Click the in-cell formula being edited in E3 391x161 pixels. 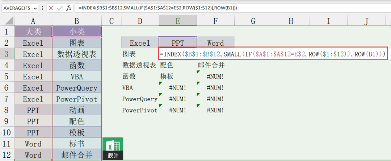pyautogui.click(x=273, y=54)
